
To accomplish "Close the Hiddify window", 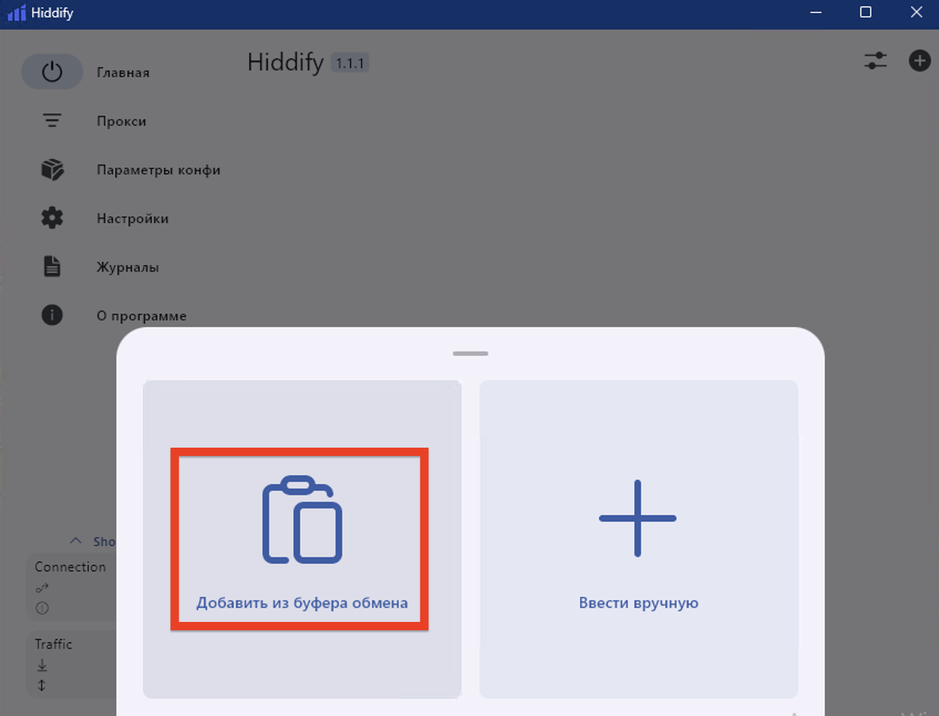I will tap(916, 12).
